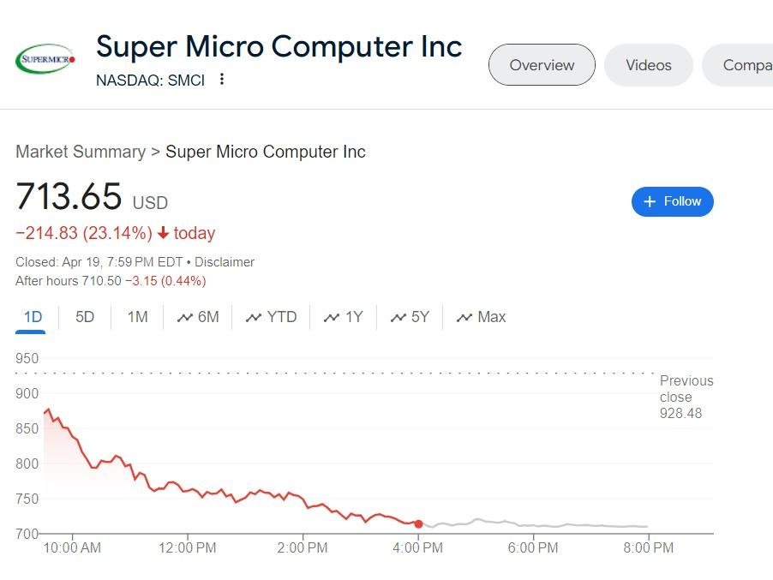Viewport: 773px width, 580px height.
Task: Click the Disclaimer link
Action: pos(224,261)
